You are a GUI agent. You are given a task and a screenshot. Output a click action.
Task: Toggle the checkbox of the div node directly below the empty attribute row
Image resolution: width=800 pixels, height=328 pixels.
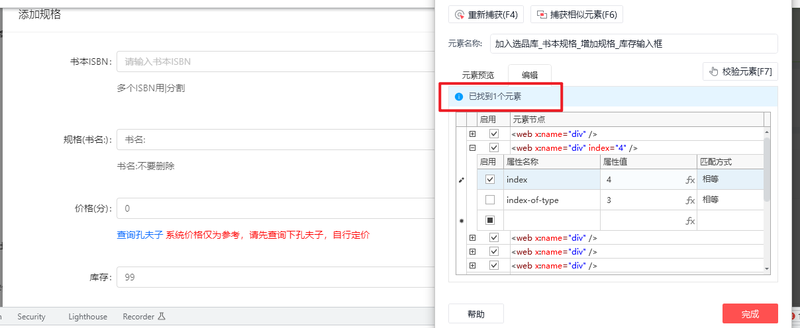pos(494,237)
